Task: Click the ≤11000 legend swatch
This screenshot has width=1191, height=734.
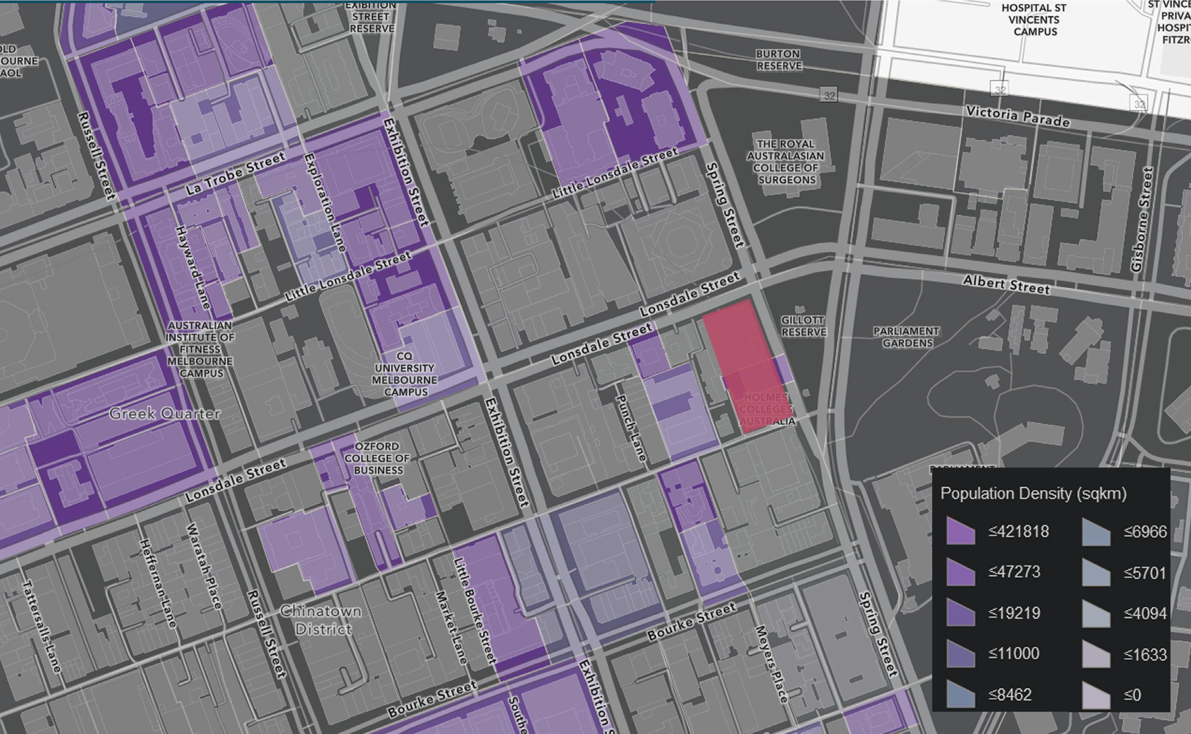Action: click(x=961, y=654)
